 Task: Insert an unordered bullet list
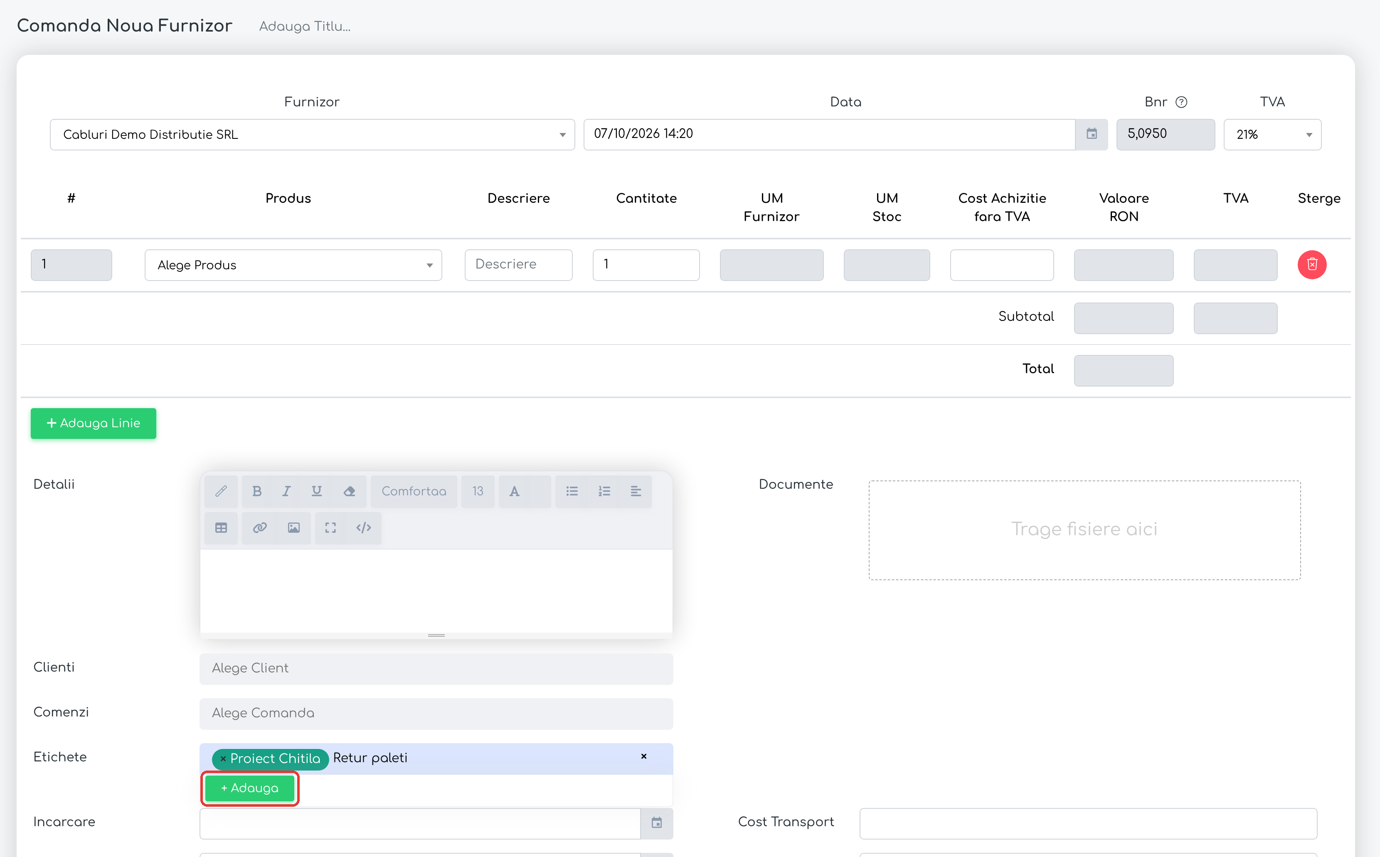(x=572, y=491)
